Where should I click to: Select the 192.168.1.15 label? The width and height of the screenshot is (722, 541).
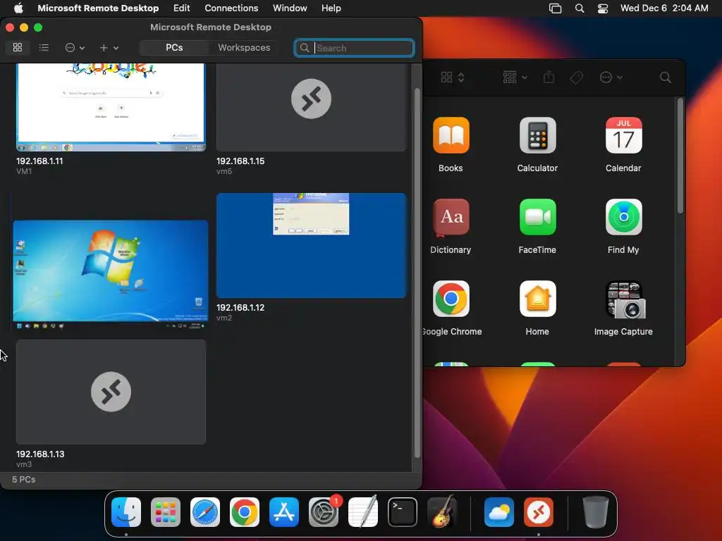(240, 161)
